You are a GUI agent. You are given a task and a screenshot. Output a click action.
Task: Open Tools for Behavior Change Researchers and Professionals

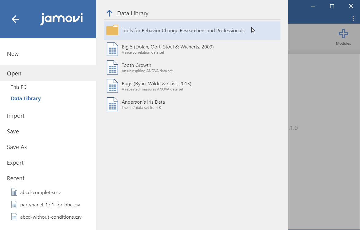tap(192, 30)
